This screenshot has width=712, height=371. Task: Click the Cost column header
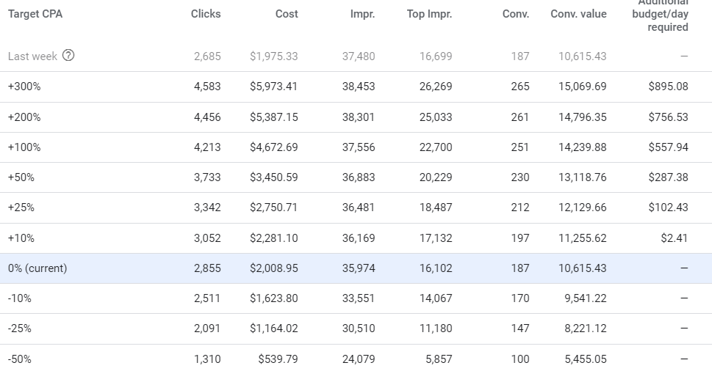coord(287,14)
